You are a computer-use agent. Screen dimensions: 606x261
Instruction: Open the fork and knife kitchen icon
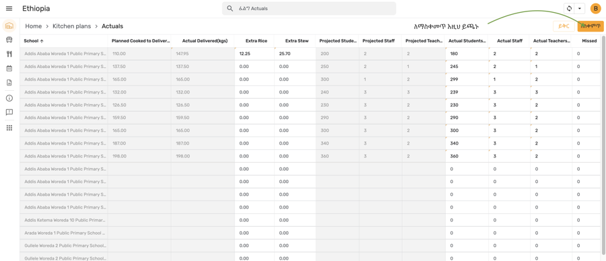pyautogui.click(x=9, y=54)
